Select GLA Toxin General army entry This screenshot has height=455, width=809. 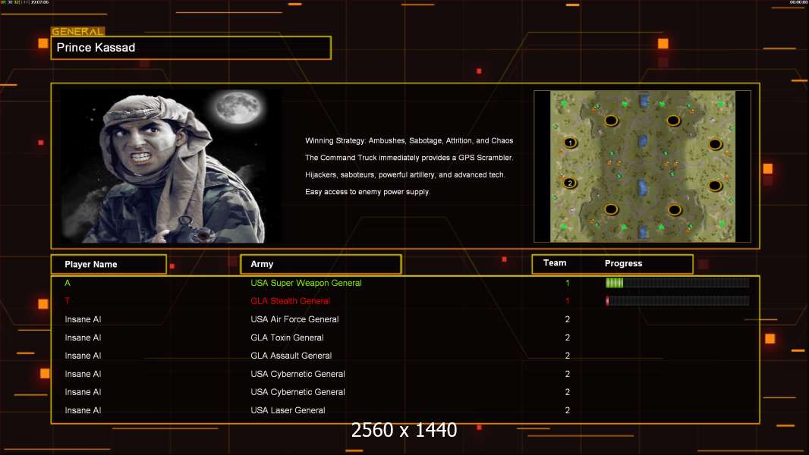(287, 337)
